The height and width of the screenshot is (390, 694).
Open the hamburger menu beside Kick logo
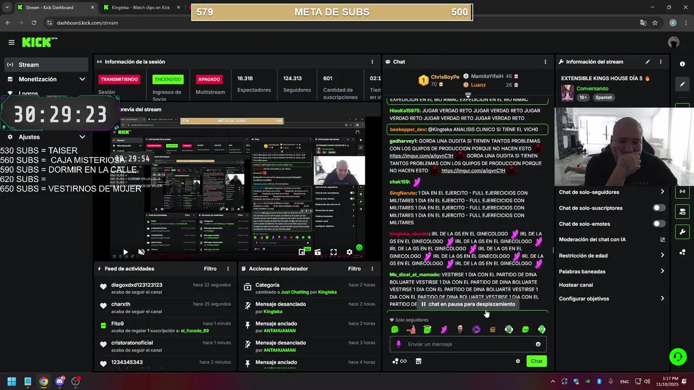pos(11,42)
